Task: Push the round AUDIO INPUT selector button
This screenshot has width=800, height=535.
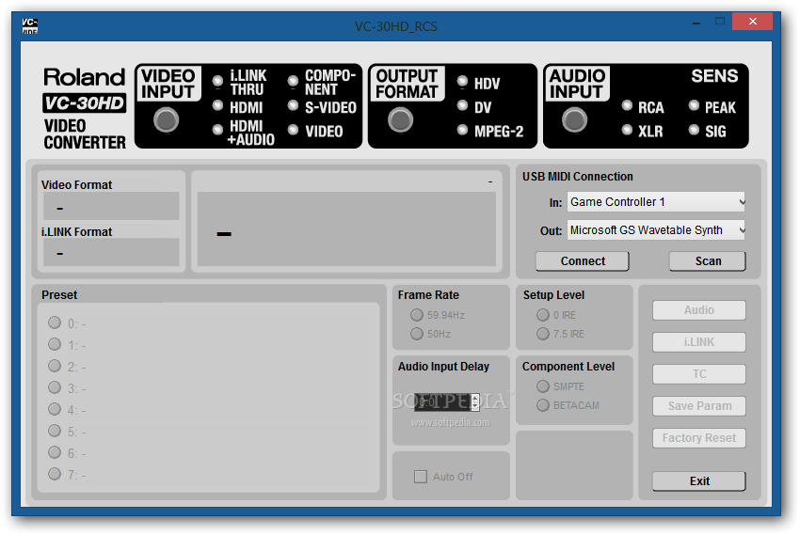Action: 574,120
